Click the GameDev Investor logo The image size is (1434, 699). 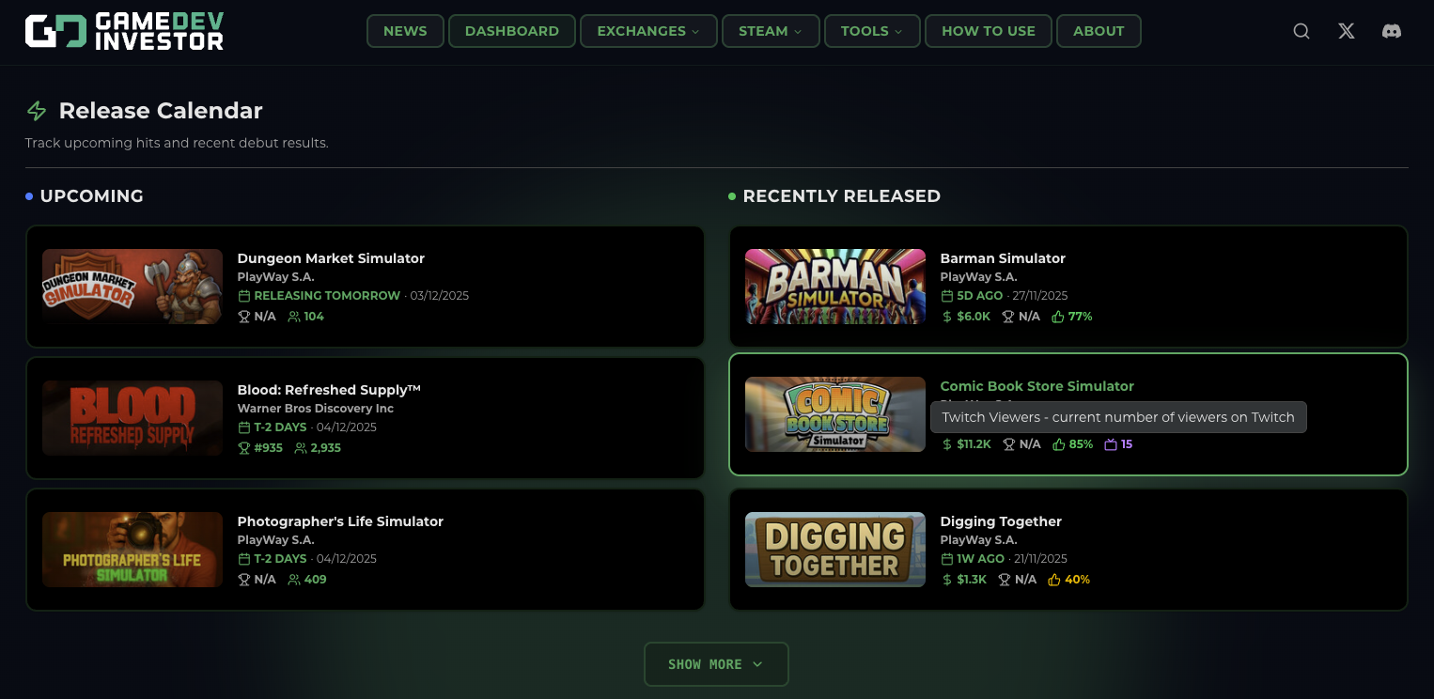tap(123, 30)
